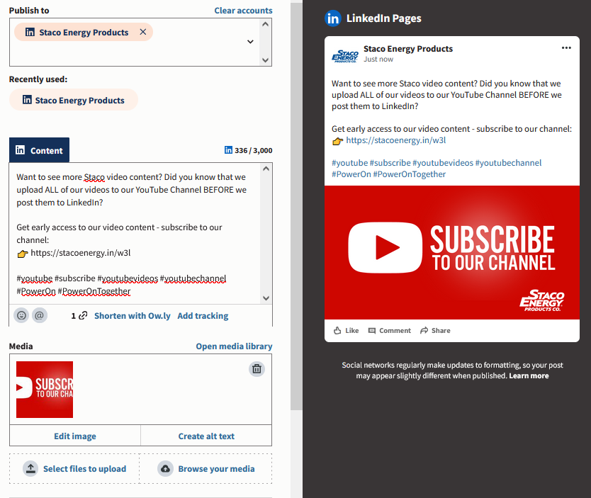Click Select files to upload

74,469
